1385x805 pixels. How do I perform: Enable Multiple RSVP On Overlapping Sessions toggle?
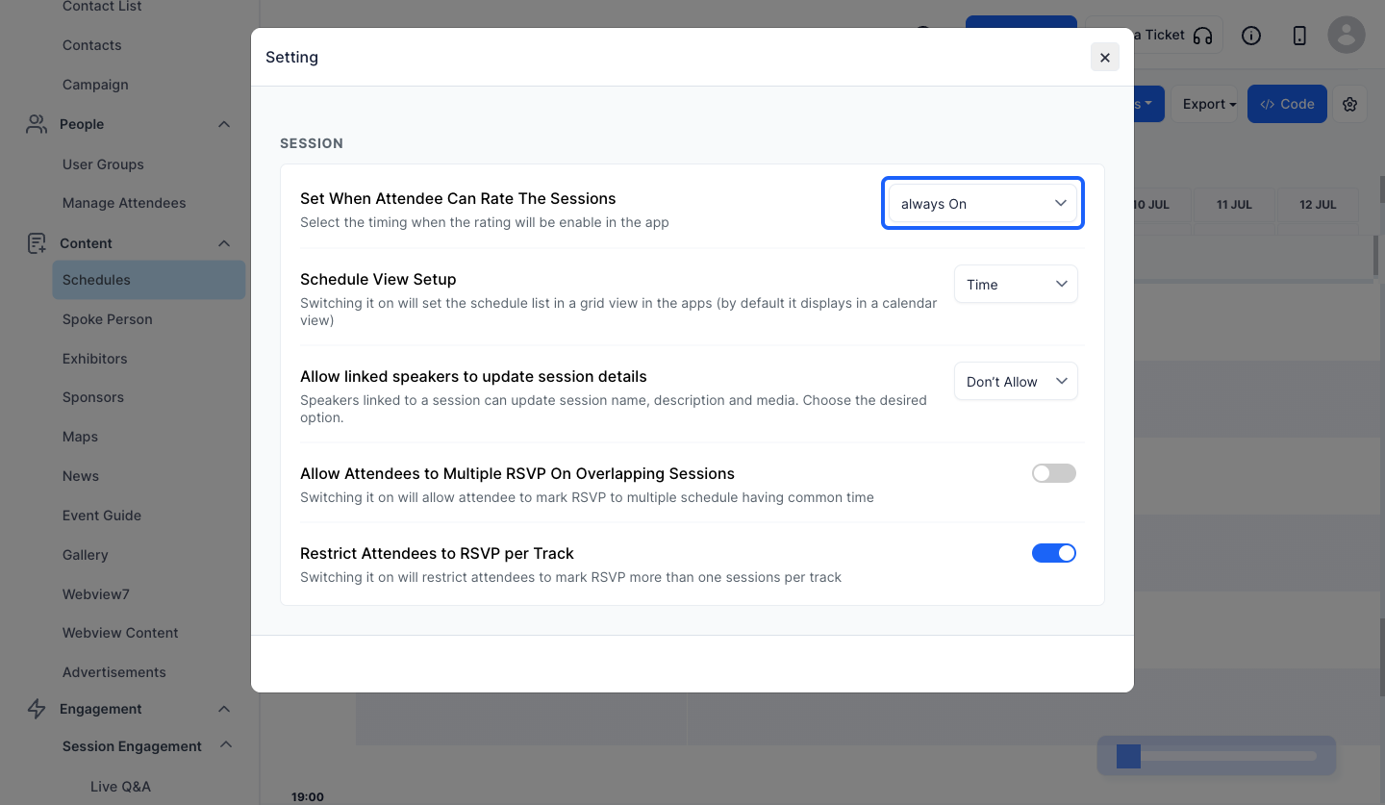point(1054,473)
